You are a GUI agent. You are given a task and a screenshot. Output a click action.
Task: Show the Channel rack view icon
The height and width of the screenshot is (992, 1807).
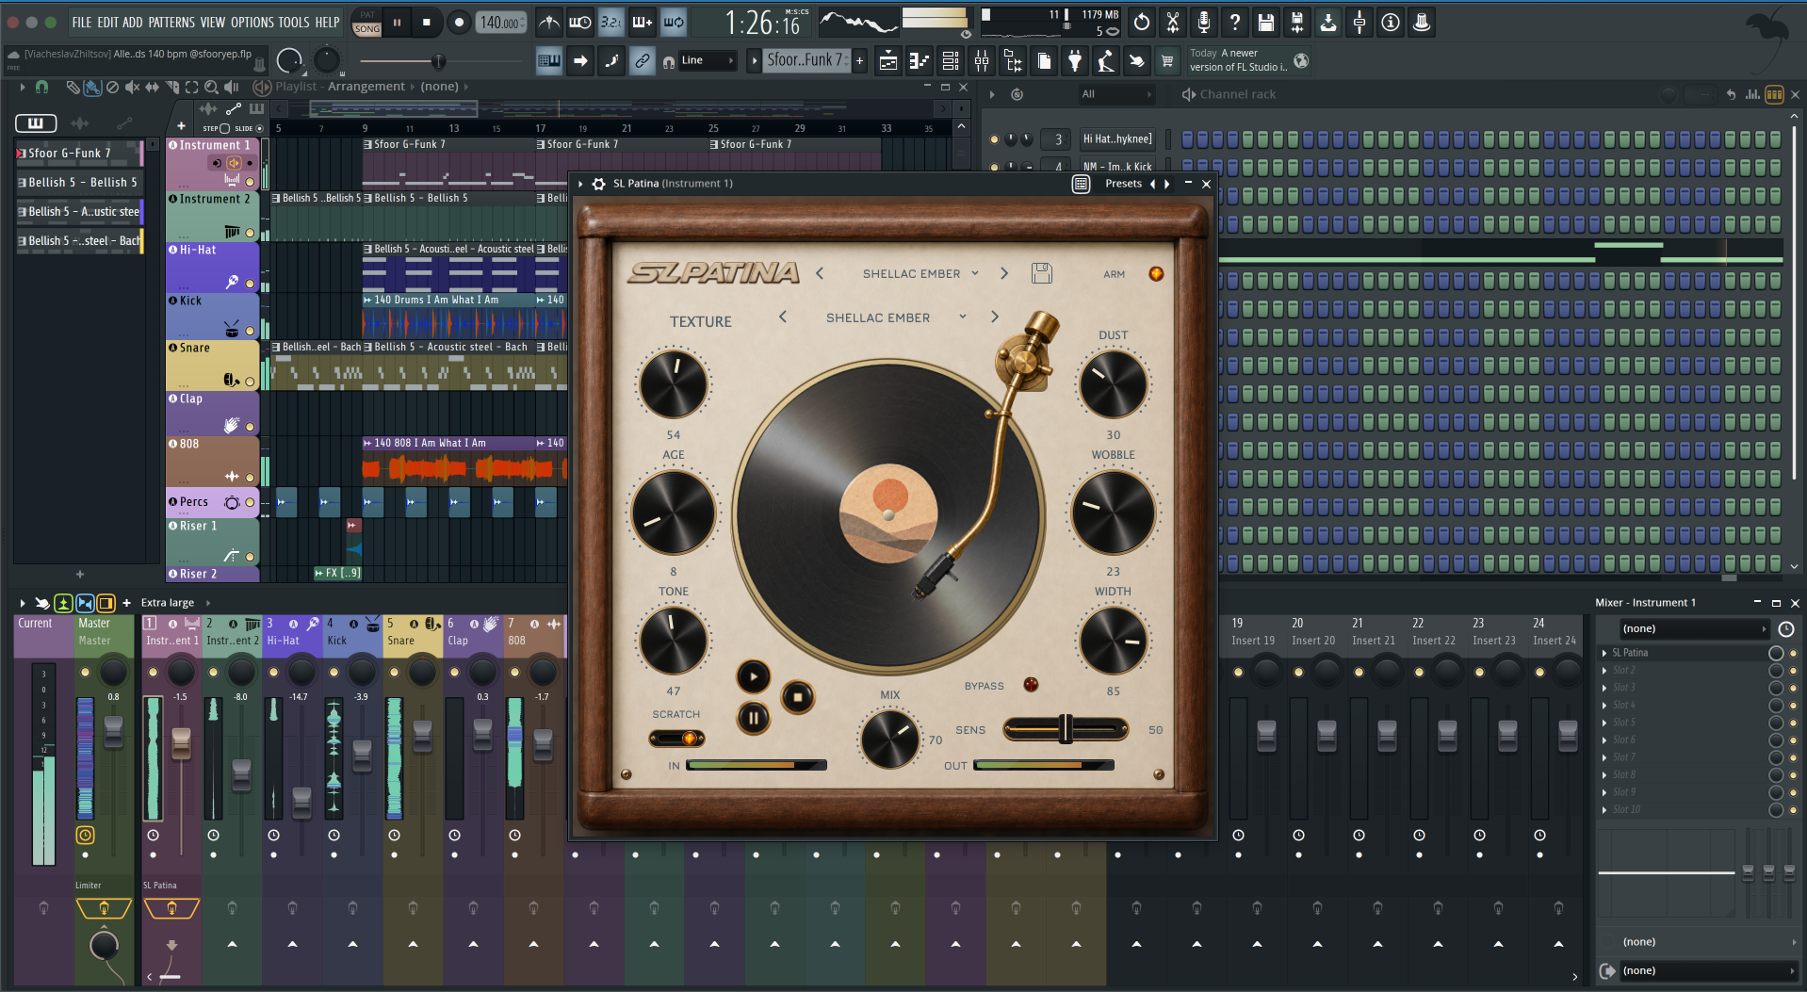click(951, 61)
